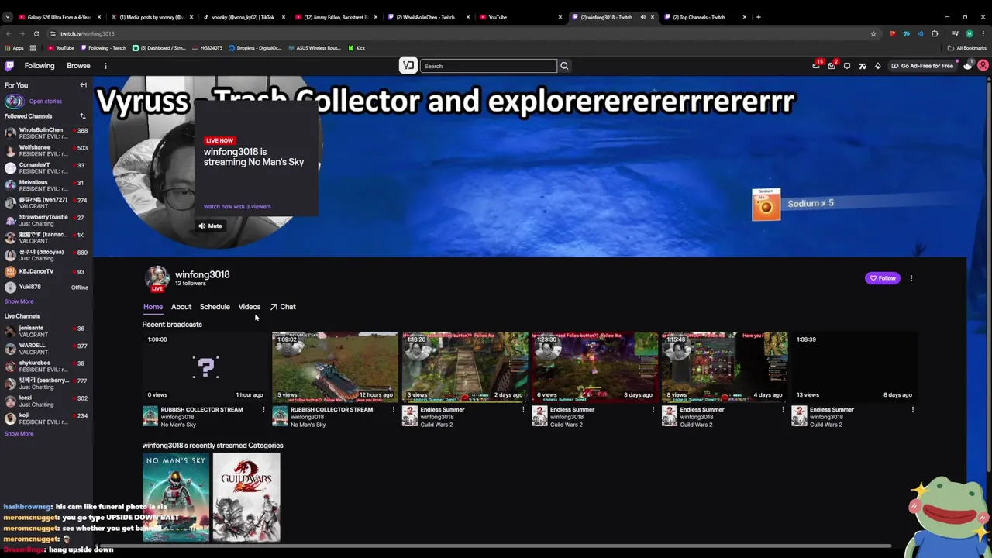This screenshot has width=992, height=558.
Task: Open the Schedule channel tab
Action: (215, 307)
